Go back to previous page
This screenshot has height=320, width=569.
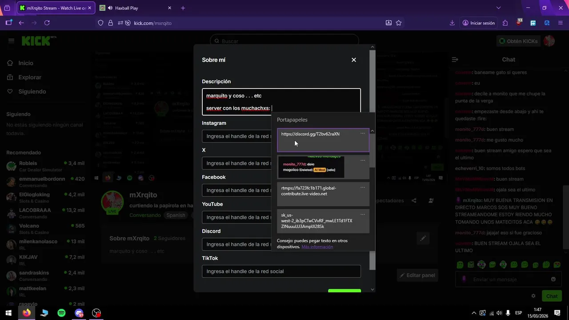(21, 23)
